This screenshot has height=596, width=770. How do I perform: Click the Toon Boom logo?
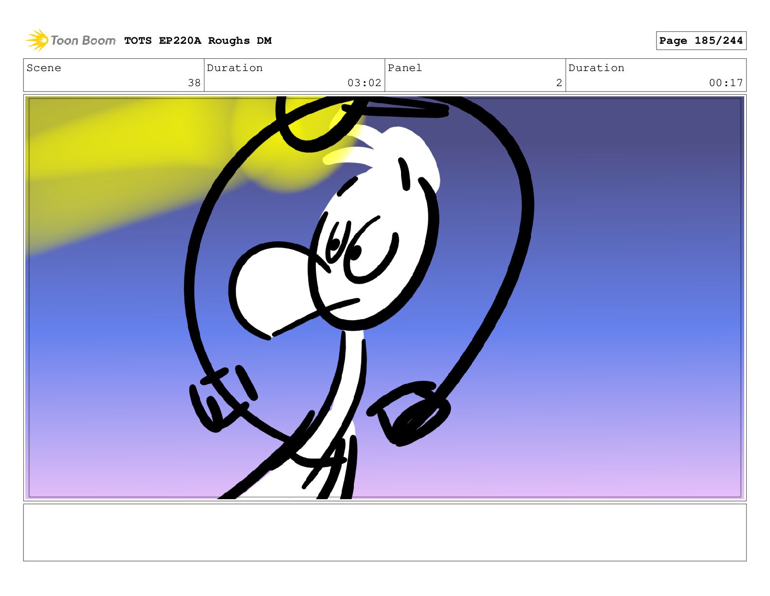[71, 40]
